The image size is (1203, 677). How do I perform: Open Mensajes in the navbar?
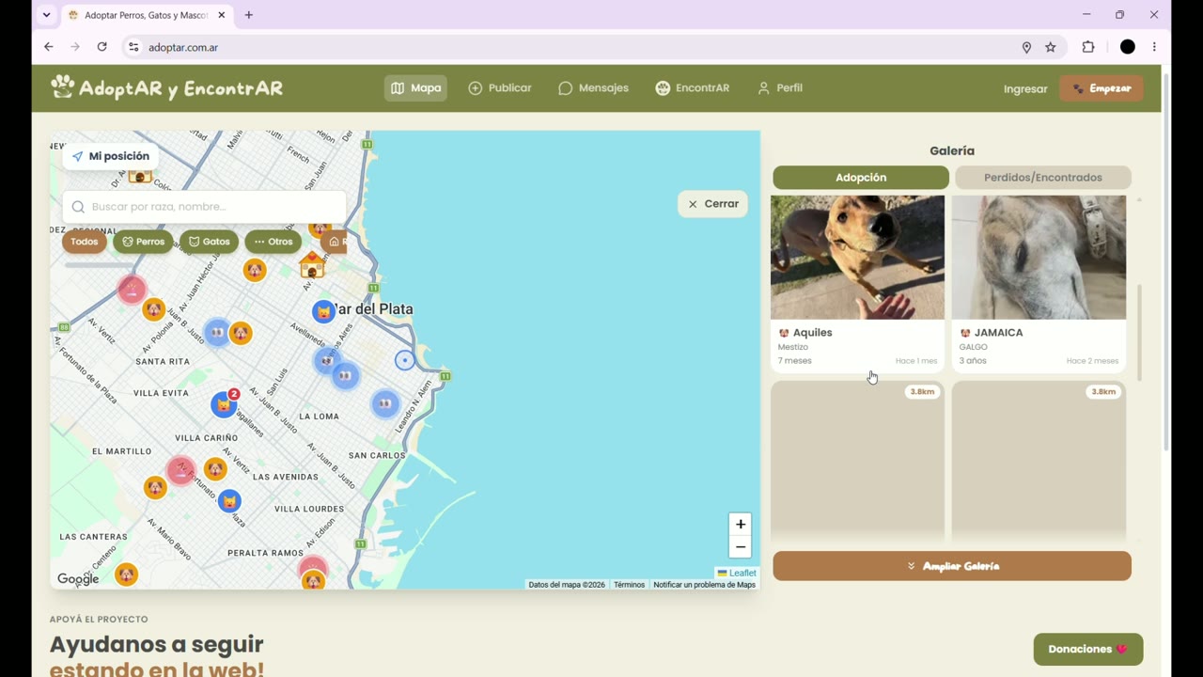point(593,87)
